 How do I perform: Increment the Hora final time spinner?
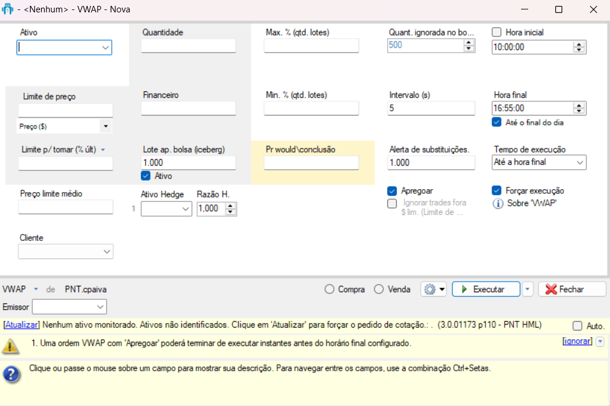579,105
